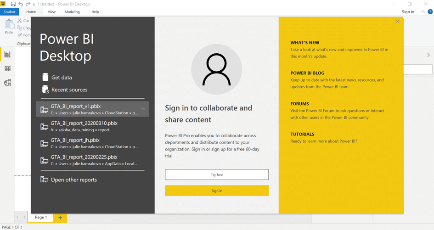Add a new page with plus button
This screenshot has height=230, width=434.
(x=60, y=218)
